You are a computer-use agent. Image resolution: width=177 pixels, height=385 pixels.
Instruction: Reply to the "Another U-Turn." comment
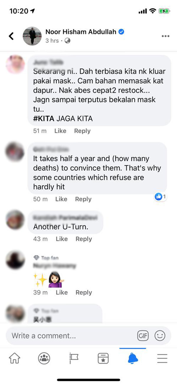[84, 239]
